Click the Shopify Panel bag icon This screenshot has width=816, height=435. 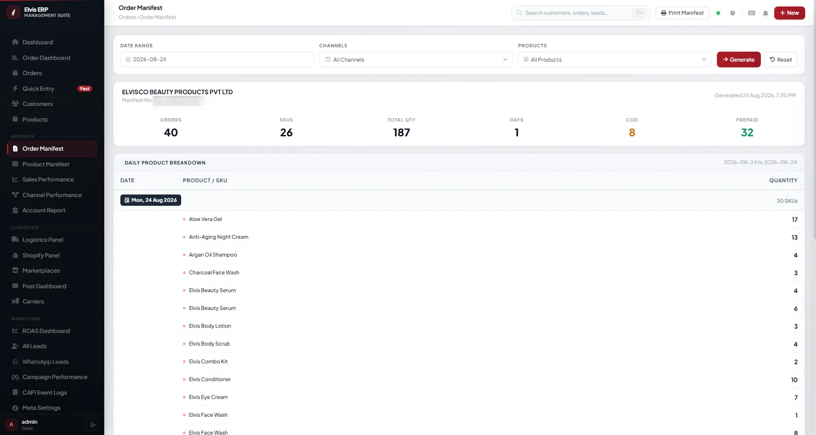tap(15, 255)
